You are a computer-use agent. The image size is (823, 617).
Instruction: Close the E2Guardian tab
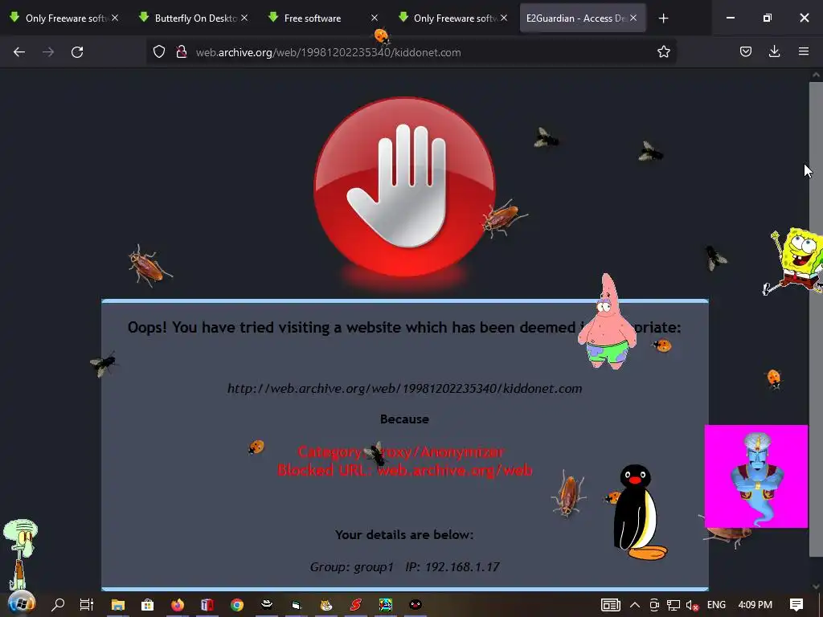633,18
